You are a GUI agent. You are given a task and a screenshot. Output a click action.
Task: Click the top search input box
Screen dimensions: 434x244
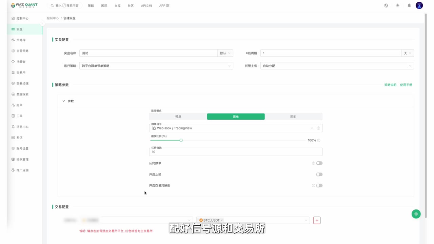[x=64, y=5]
